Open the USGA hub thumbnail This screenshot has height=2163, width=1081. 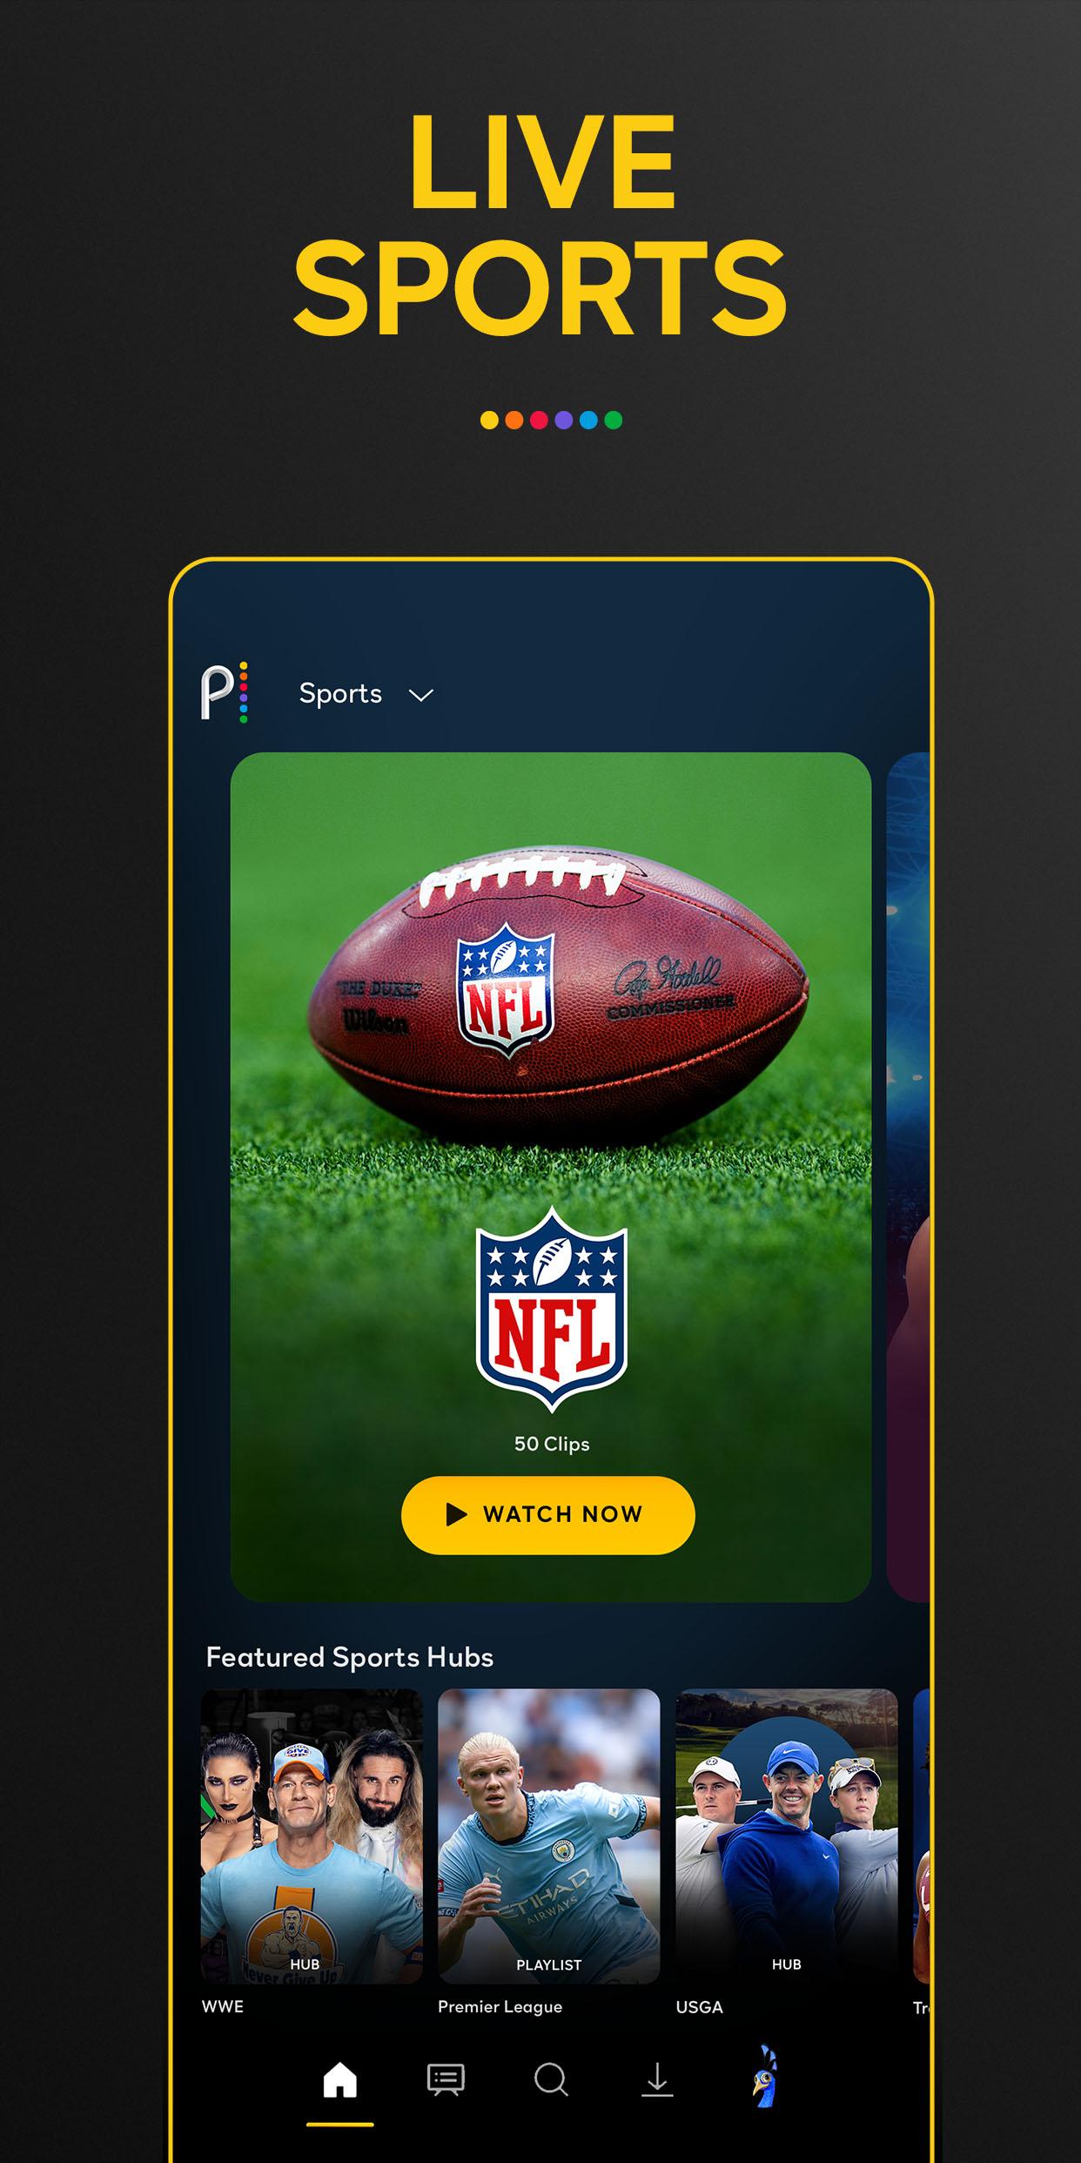(x=787, y=1836)
